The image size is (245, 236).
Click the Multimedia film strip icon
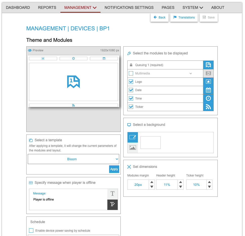click(x=208, y=73)
